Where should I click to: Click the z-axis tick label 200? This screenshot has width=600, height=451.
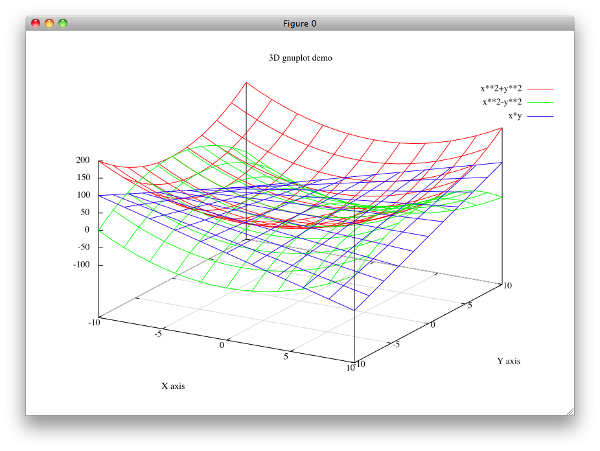click(83, 160)
